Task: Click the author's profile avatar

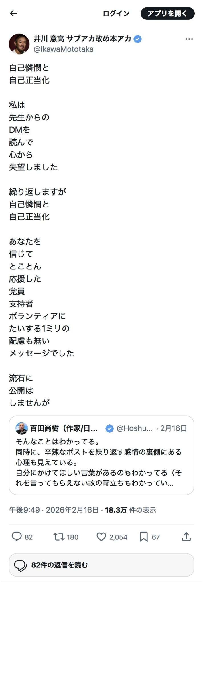Action: [19, 44]
